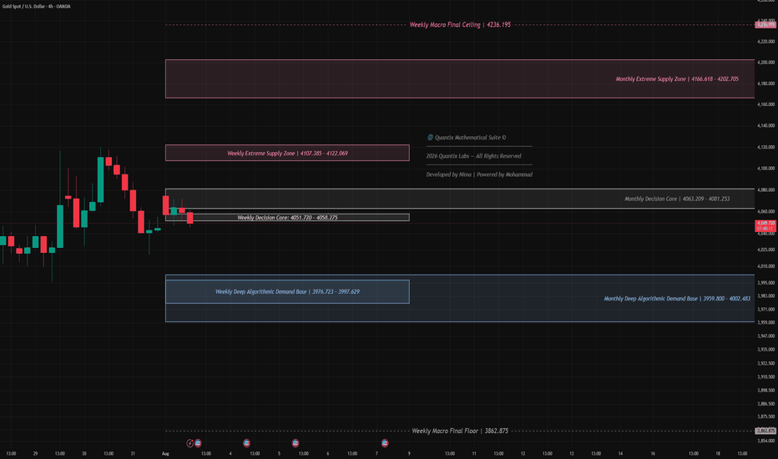Image resolution: width=778 pixels, height=459 pixels.
Task: Click the 4,180.000 price scale value
Action: [765, 83]
